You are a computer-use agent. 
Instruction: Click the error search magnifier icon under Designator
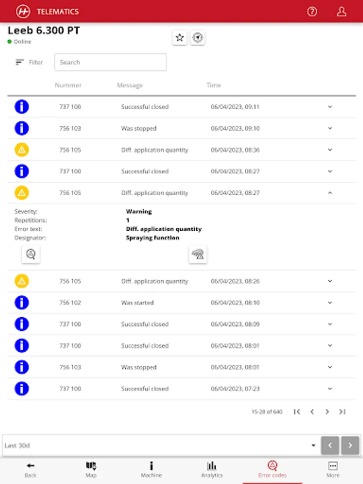pyautogui.click(x=31, y=254)
